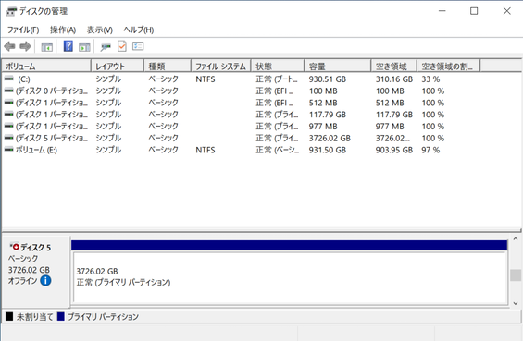
Task: Sort by the ファイル システム column header
Action: click(221, 67)
